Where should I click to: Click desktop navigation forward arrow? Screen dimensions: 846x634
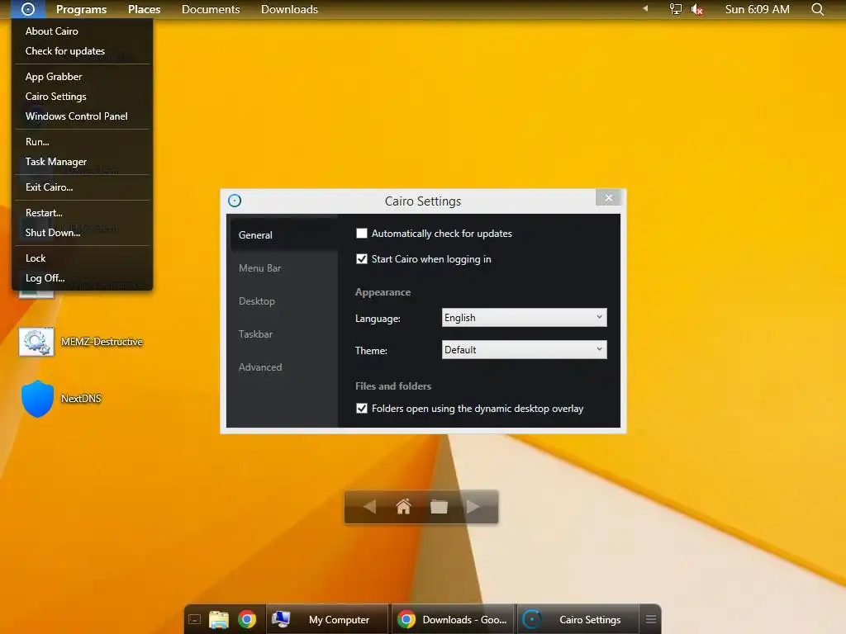click(473, 507)
